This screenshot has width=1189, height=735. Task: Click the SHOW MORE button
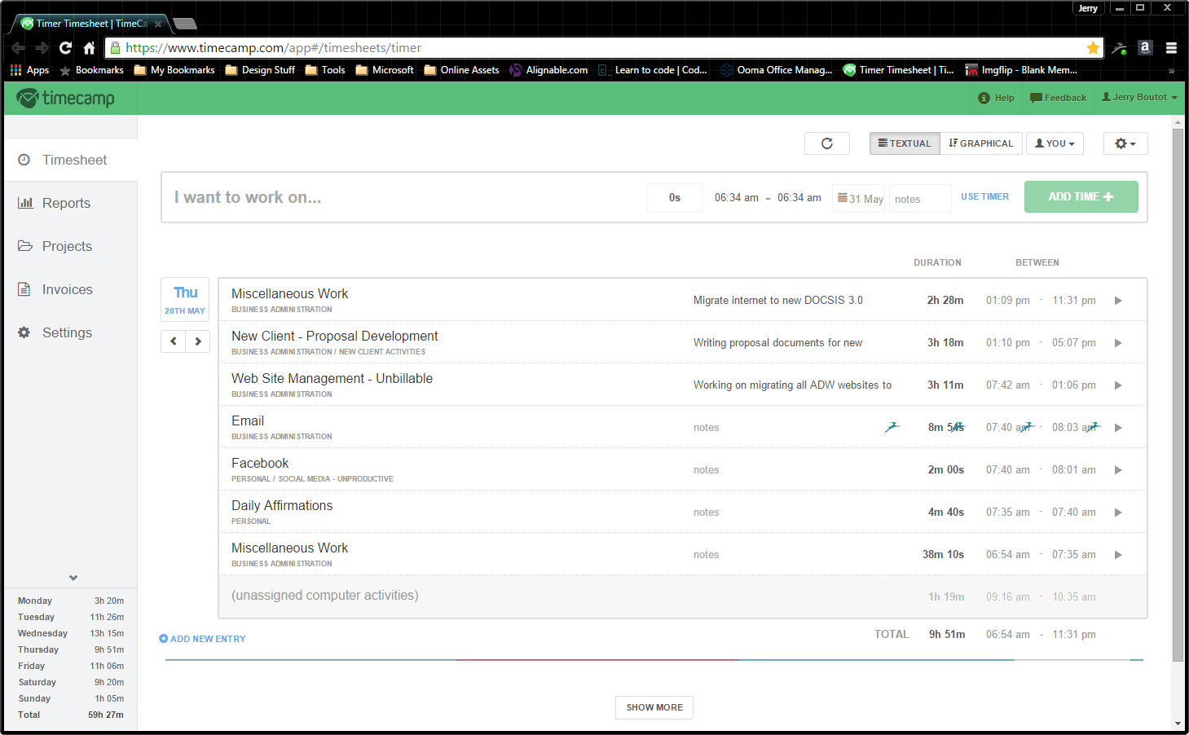pyautogui.click(x=654, y=707)
